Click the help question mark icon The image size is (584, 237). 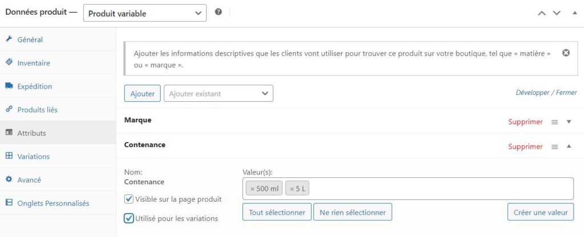(x=218, y=12)
